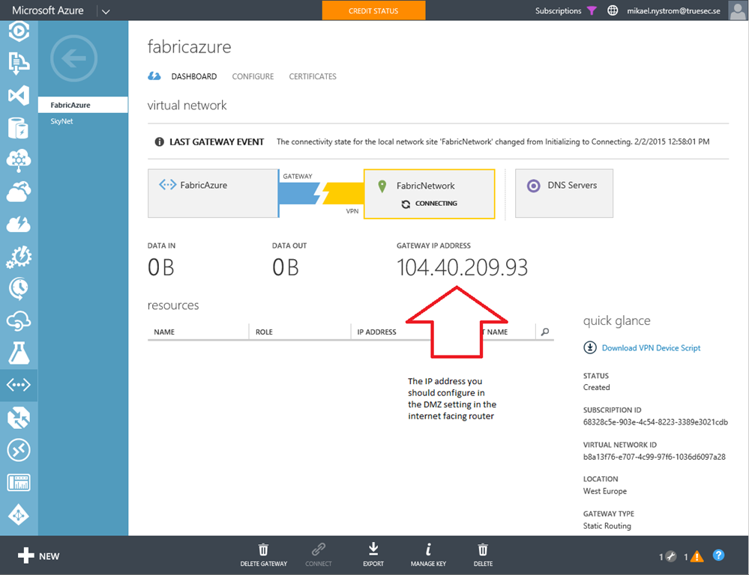
Task: Click Subscriptions filter funnel icon
Action: pos(592,10)
